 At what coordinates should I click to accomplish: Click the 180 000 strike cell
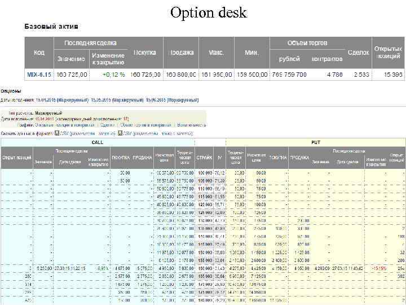205,300
